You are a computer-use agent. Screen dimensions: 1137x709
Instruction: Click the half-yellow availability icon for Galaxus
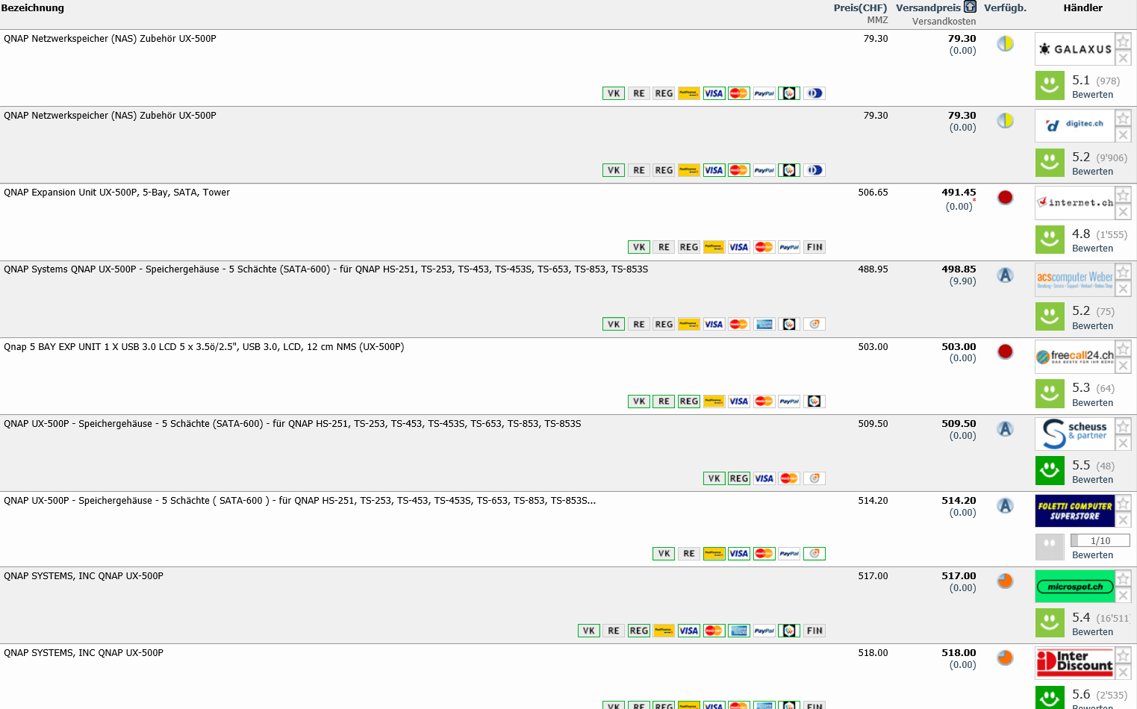click(1006, 43)
